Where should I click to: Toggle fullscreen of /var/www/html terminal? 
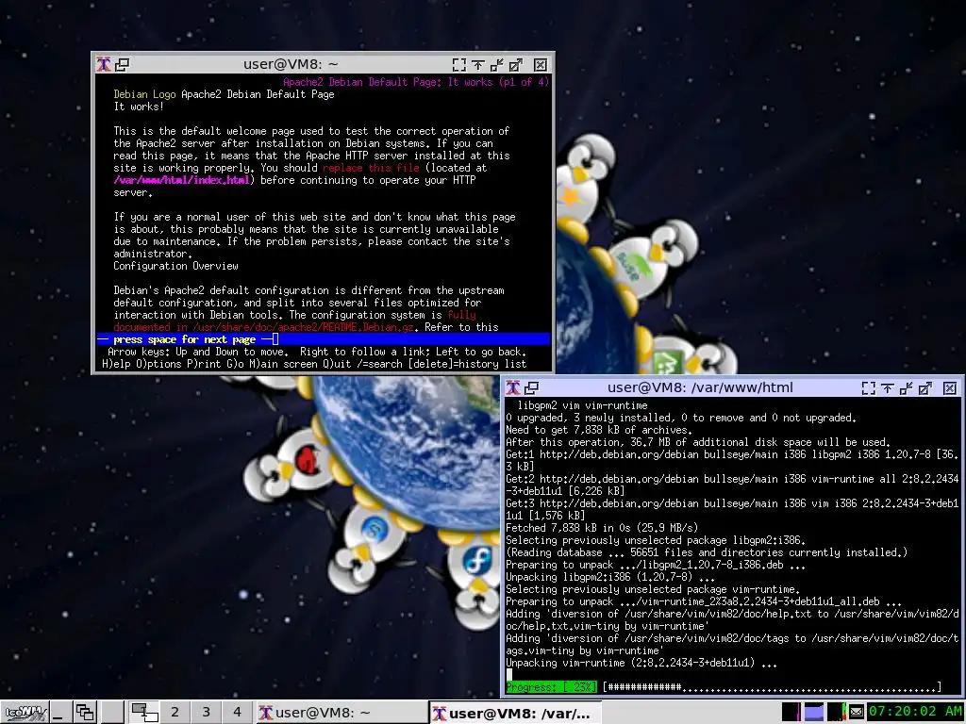point(869,387)
